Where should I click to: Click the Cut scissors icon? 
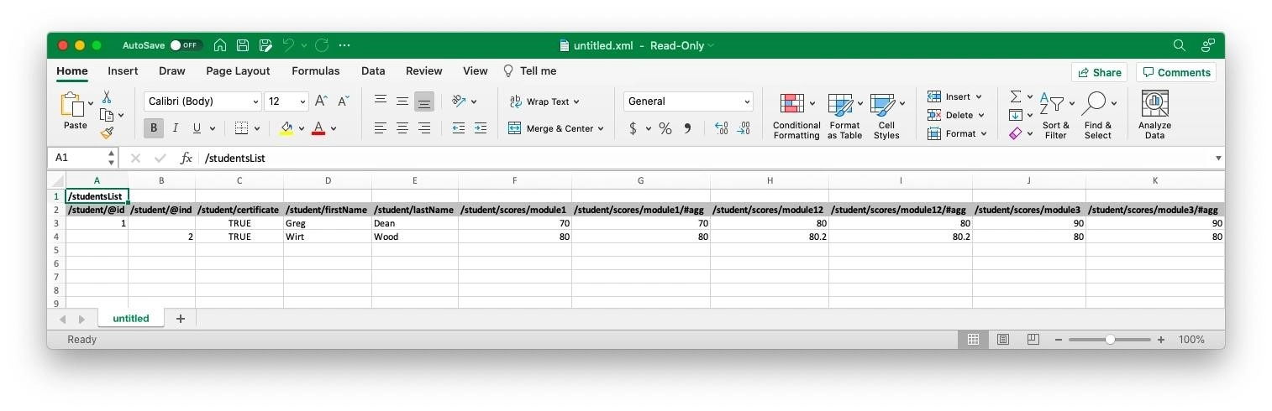coord(107,97)
